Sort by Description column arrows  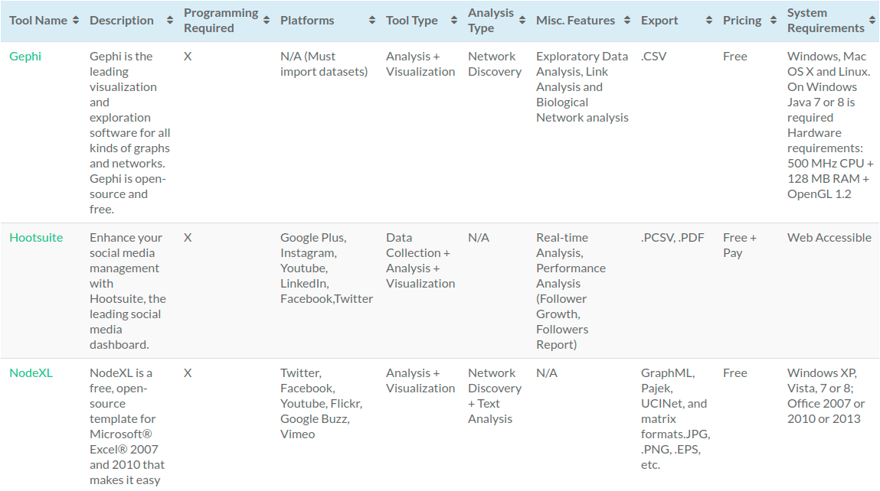coord(169,20)
